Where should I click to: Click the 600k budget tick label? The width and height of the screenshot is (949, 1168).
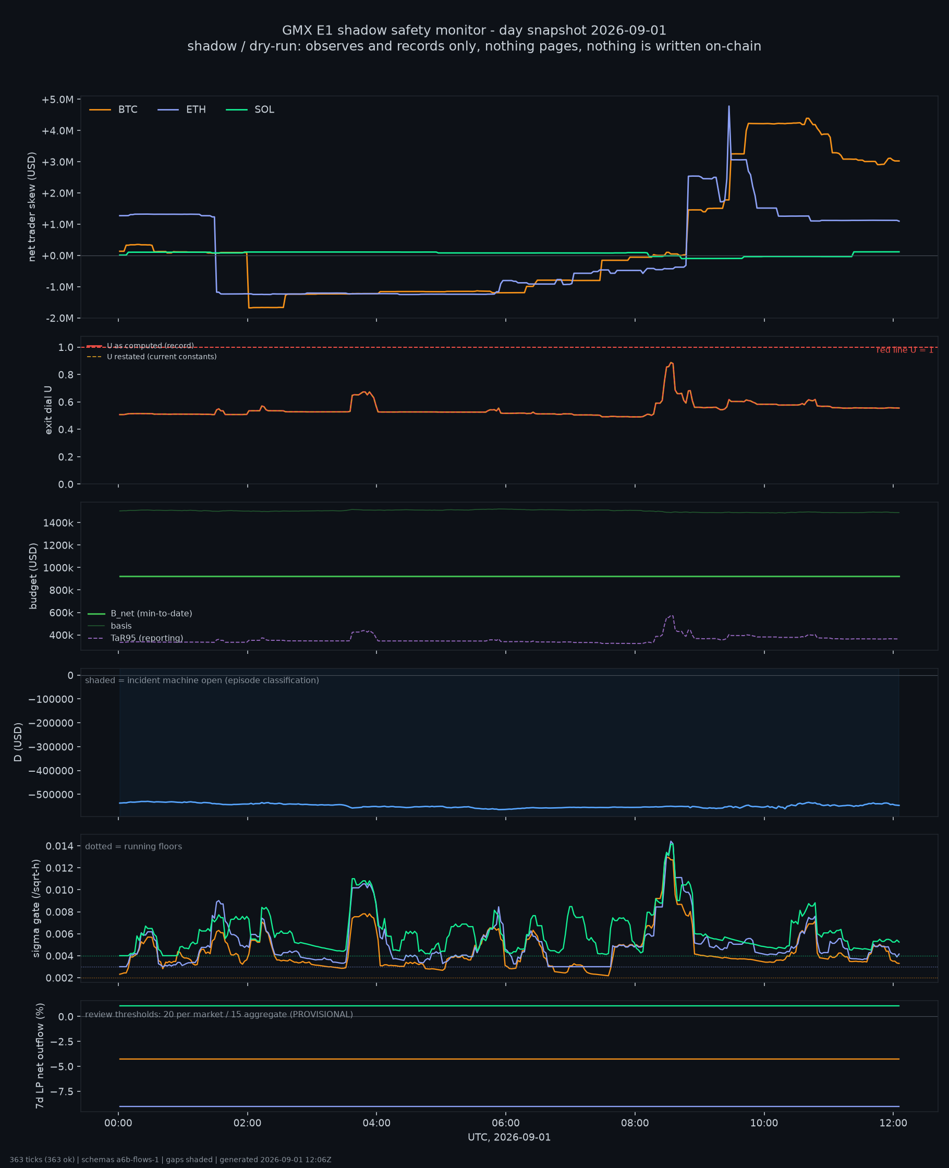[61, 613]
